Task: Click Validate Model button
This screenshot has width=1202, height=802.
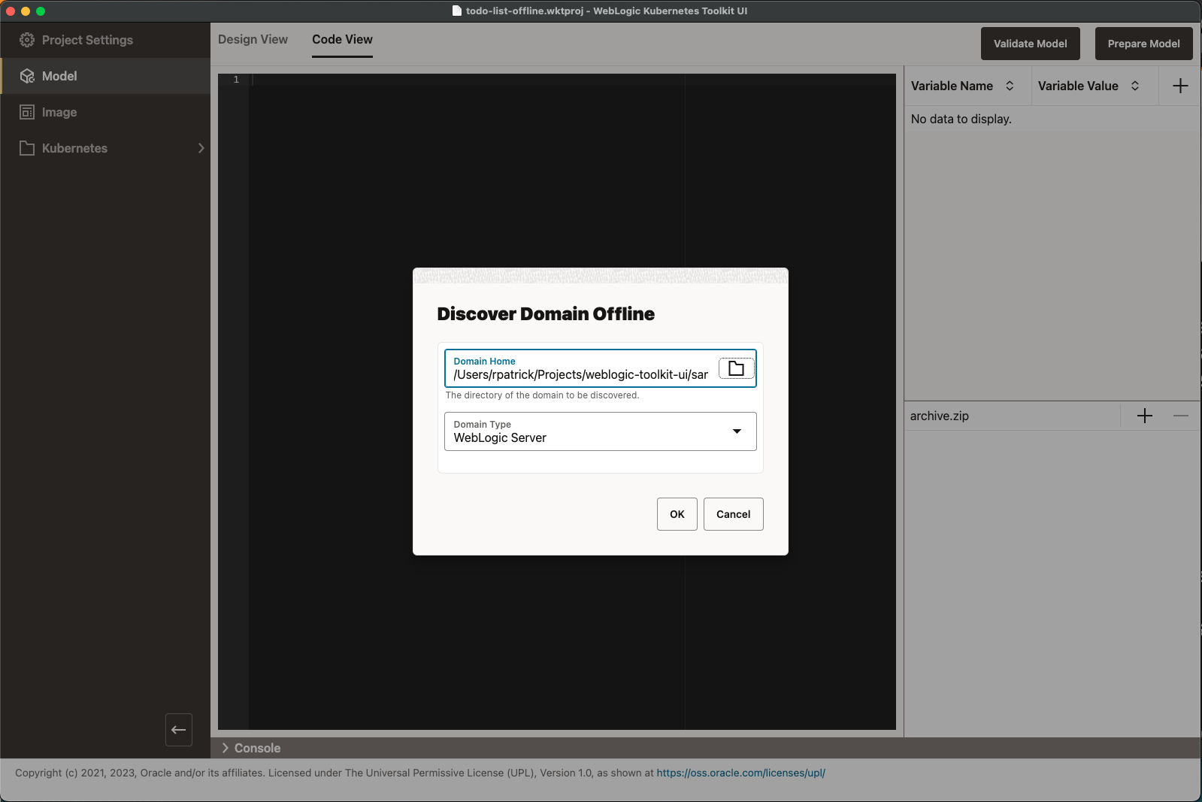Action: pyautogui.click(x=1031, y=44)
